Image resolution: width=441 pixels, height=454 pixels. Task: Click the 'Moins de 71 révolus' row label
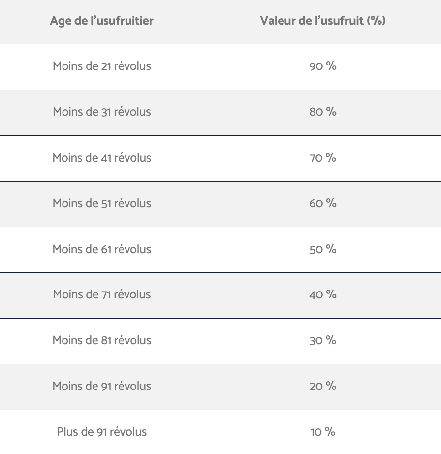101,294
